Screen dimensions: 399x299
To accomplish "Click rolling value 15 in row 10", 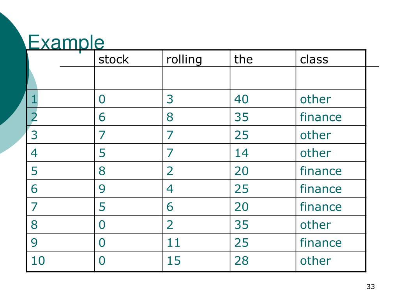I will tap(173, 260).
